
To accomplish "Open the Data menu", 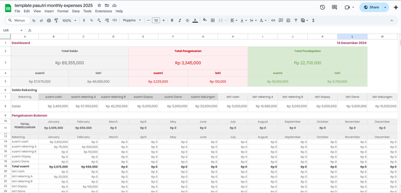I will point(76,11).
